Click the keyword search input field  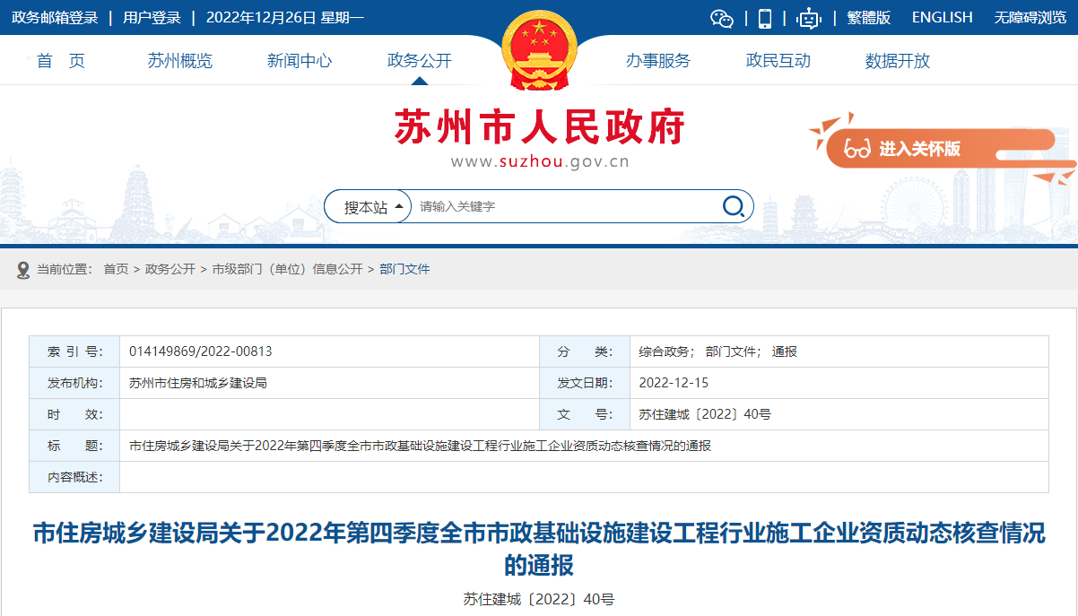pyautogui.click(x=565, y=206)
